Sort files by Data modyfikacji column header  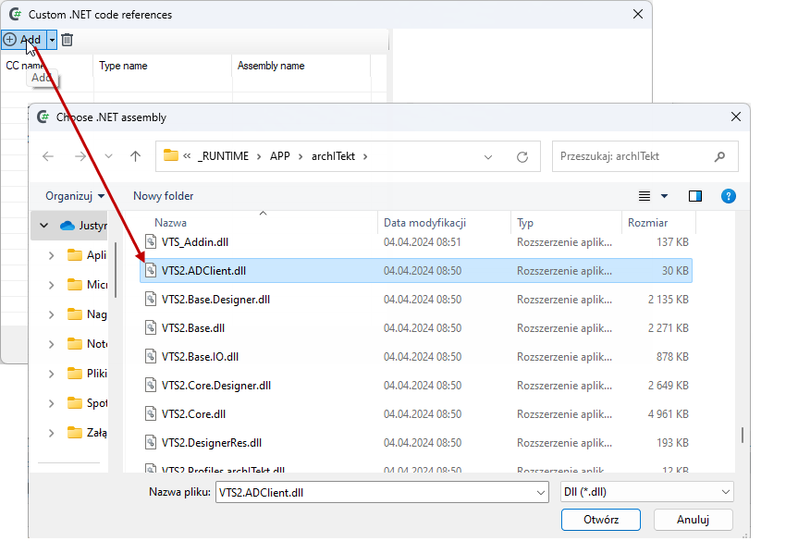pyautogui.click(x=425, y=223)
